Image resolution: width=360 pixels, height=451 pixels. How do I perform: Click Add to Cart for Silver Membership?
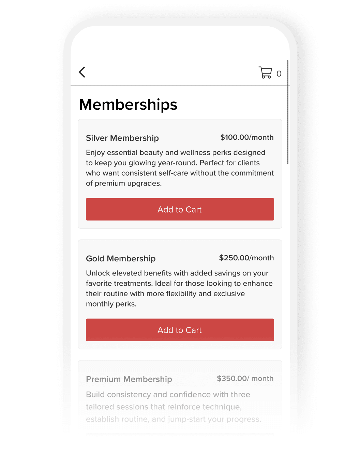pyautogui.click(x=180, y=209)
